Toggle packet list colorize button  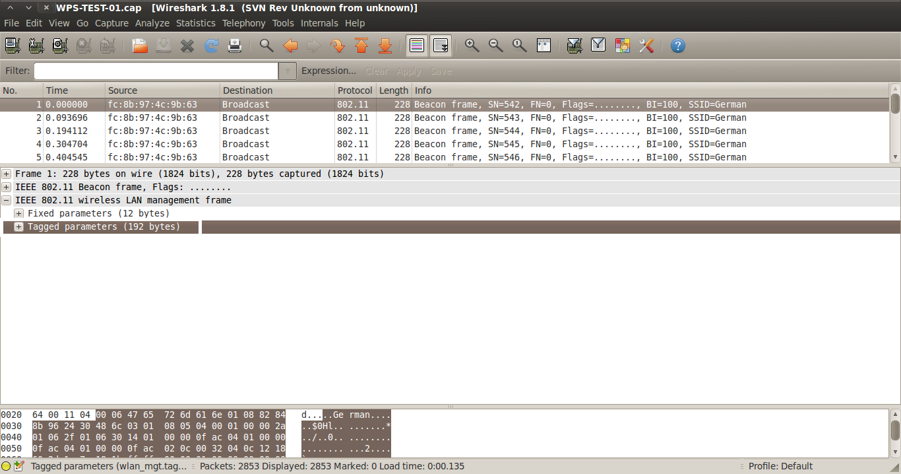click(416, 46)
